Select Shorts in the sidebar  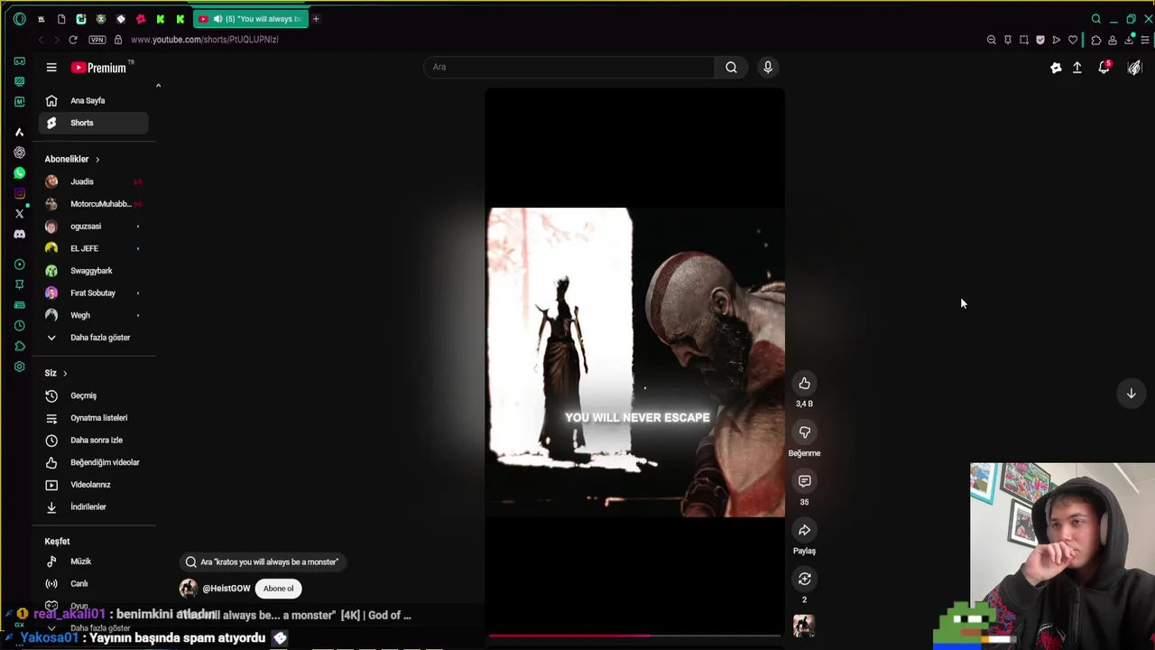[94, 123]
